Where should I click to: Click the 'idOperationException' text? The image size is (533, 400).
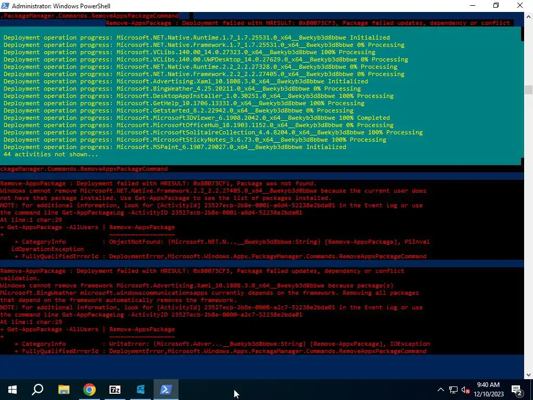click(47, 249)
